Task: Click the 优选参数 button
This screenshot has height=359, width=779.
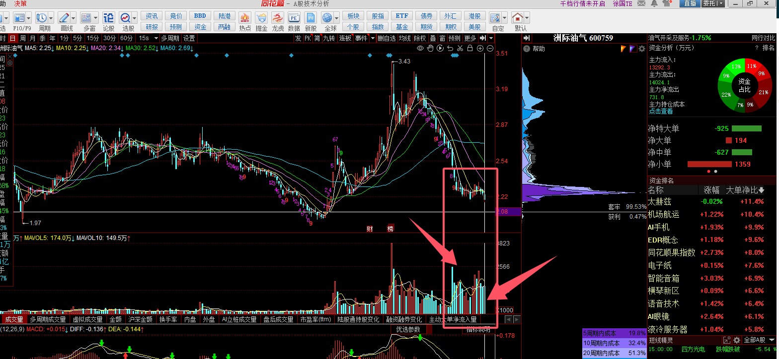Action: 408,329
